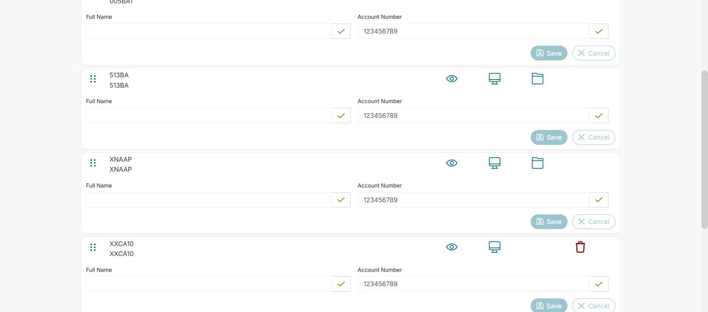
Task: Grab the drag handle of XXCA10
Action: coord(93,248)
